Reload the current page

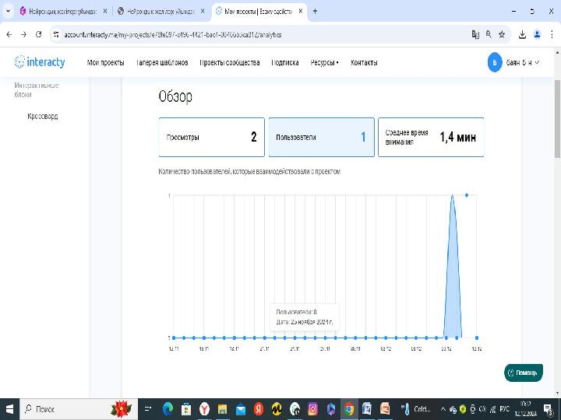(38, 34)
